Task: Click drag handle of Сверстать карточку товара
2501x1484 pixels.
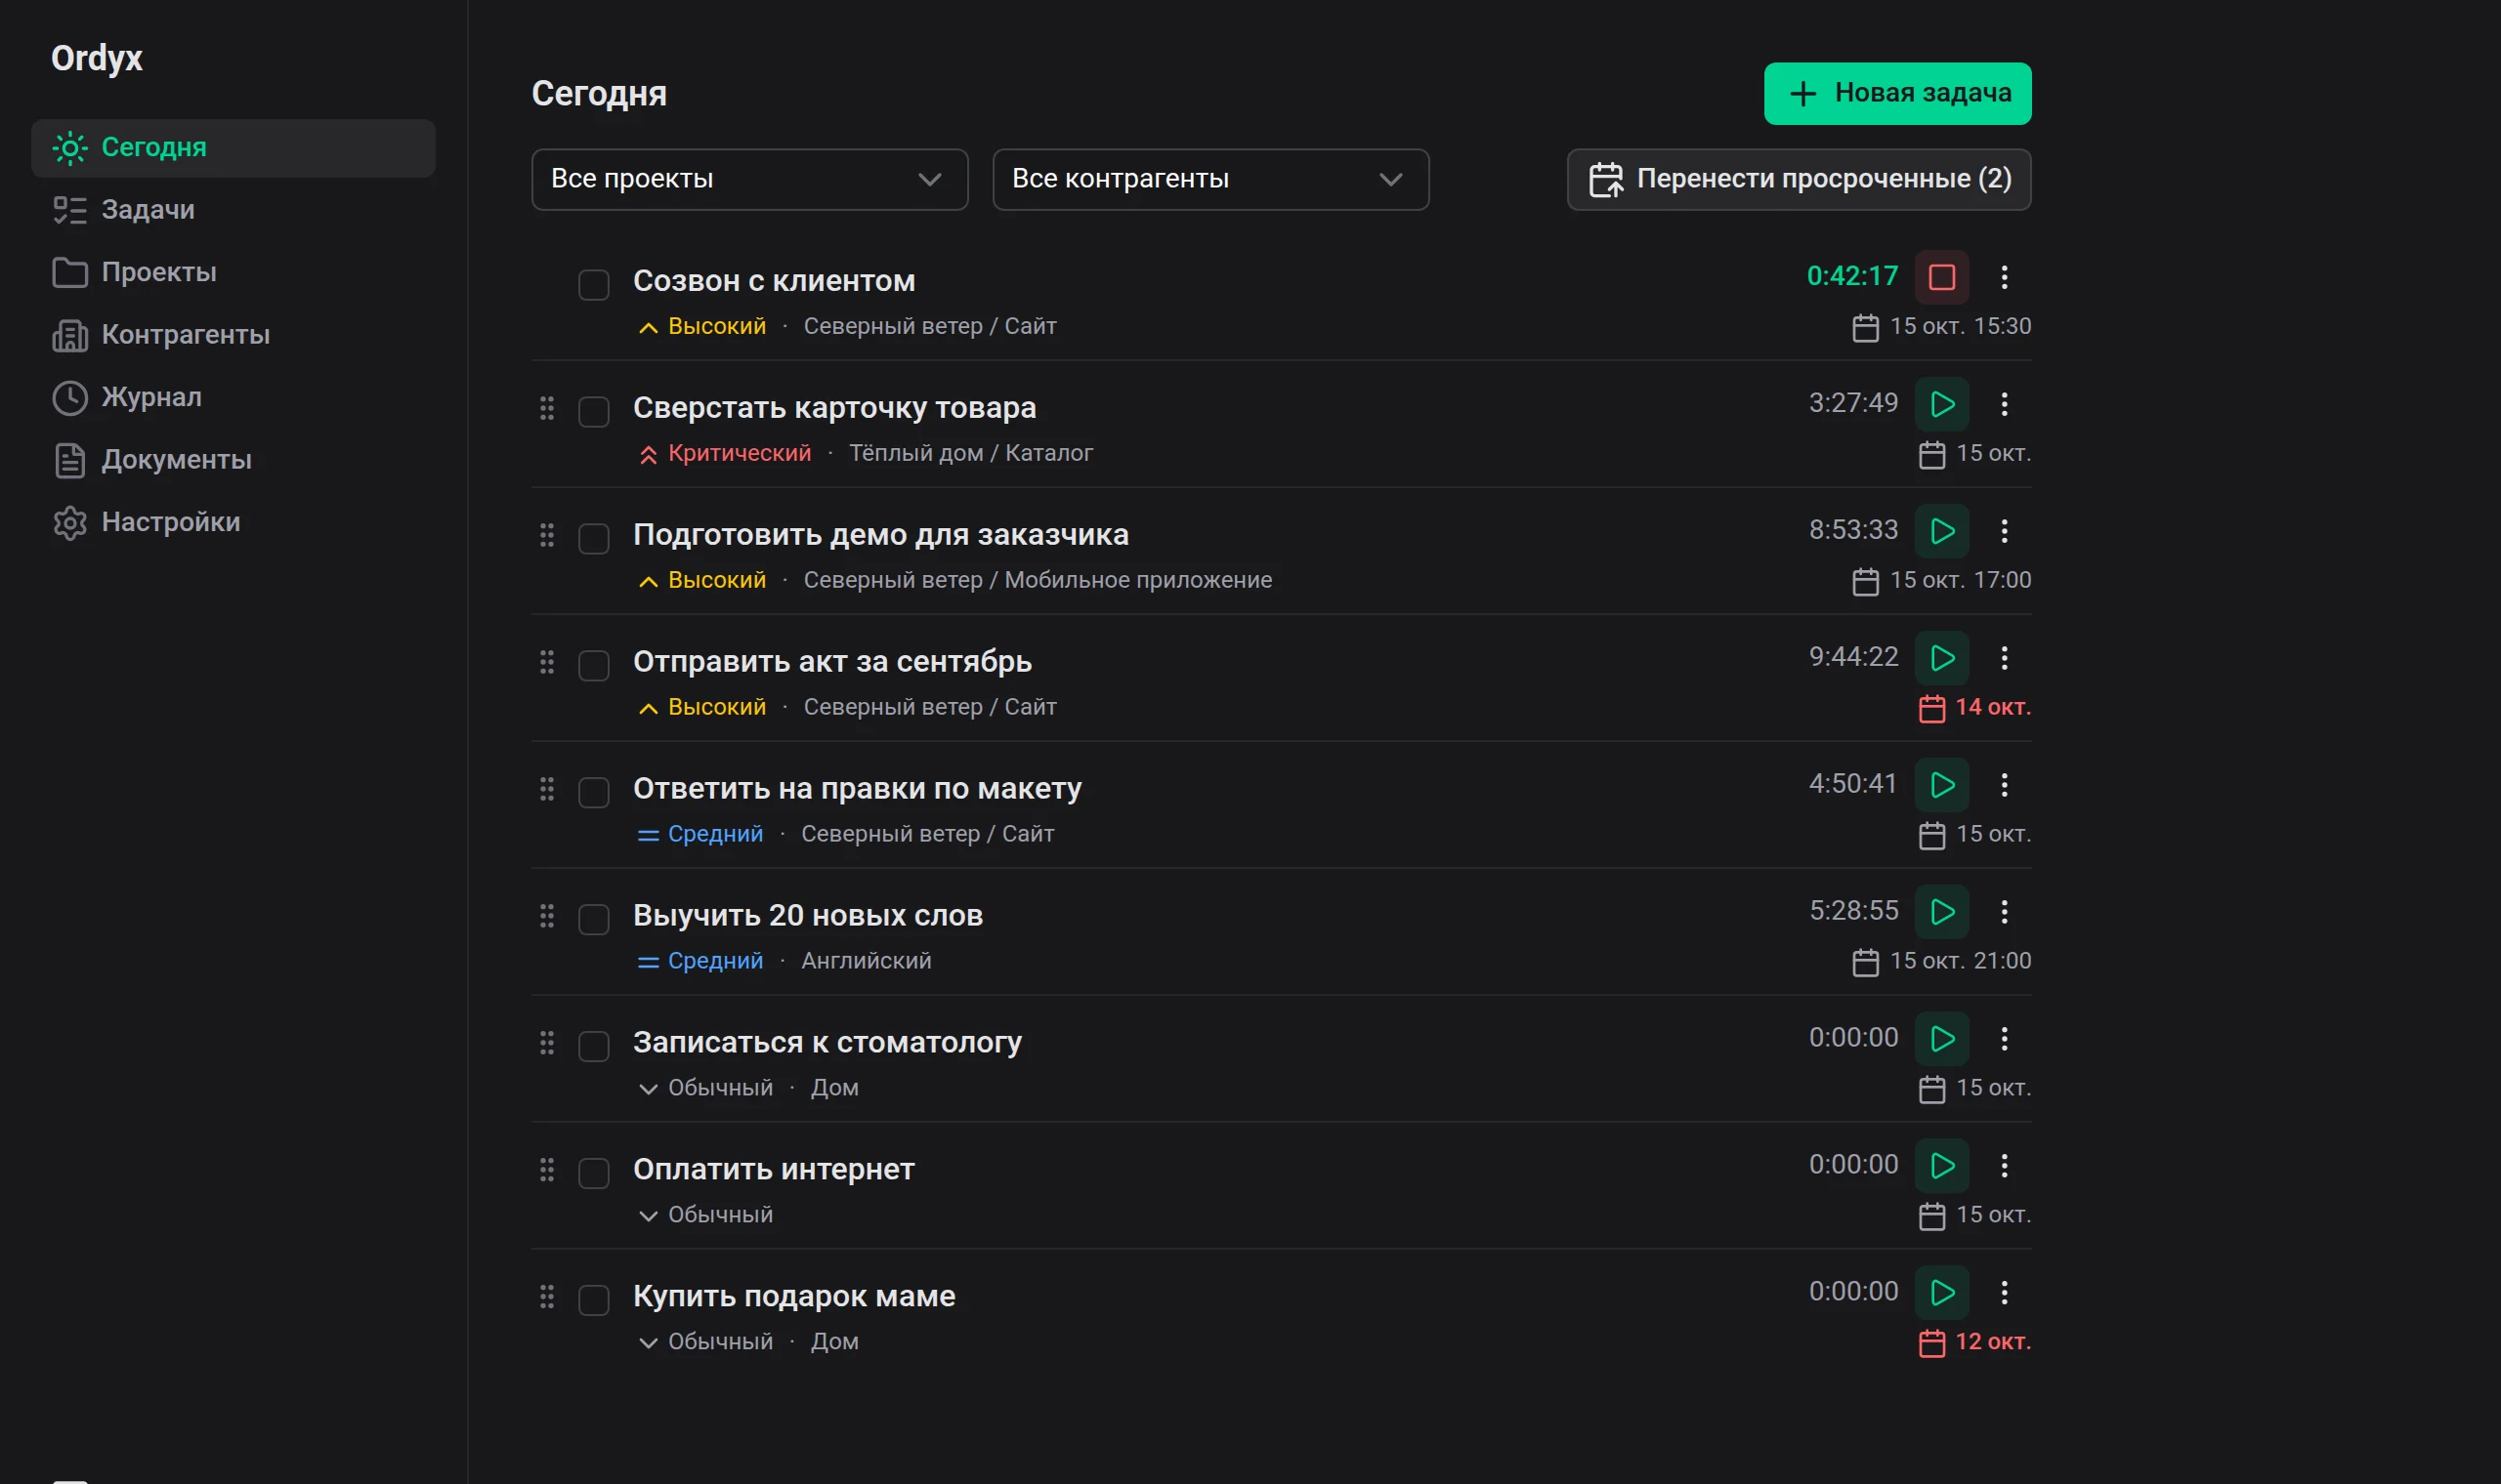Action: point(546,408)
